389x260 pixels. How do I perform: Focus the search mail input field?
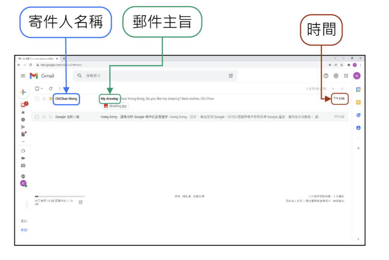[x=156, y=76]
